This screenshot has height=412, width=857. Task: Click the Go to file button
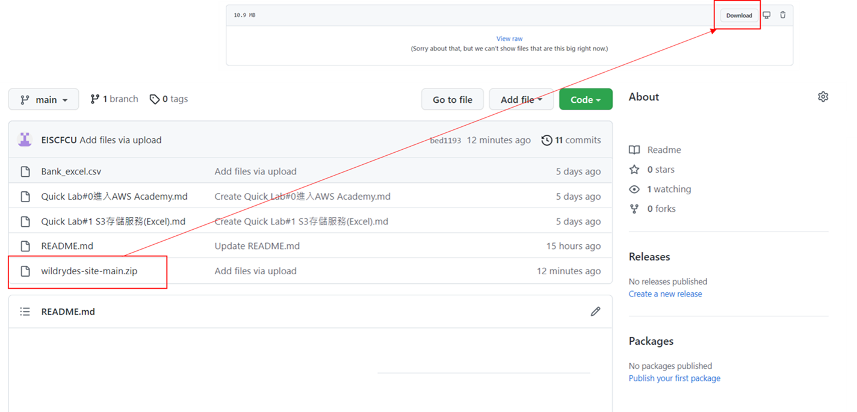[453, 100]
